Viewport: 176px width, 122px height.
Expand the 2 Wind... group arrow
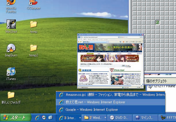click(105, 118)
